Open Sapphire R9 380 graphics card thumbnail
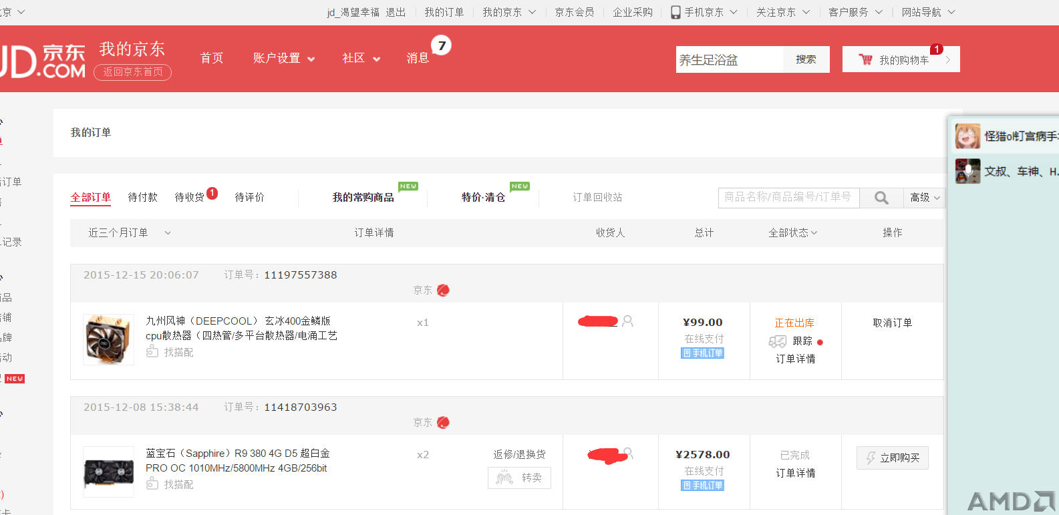This screenshot has width=1059, height=515. coord(108,472)
